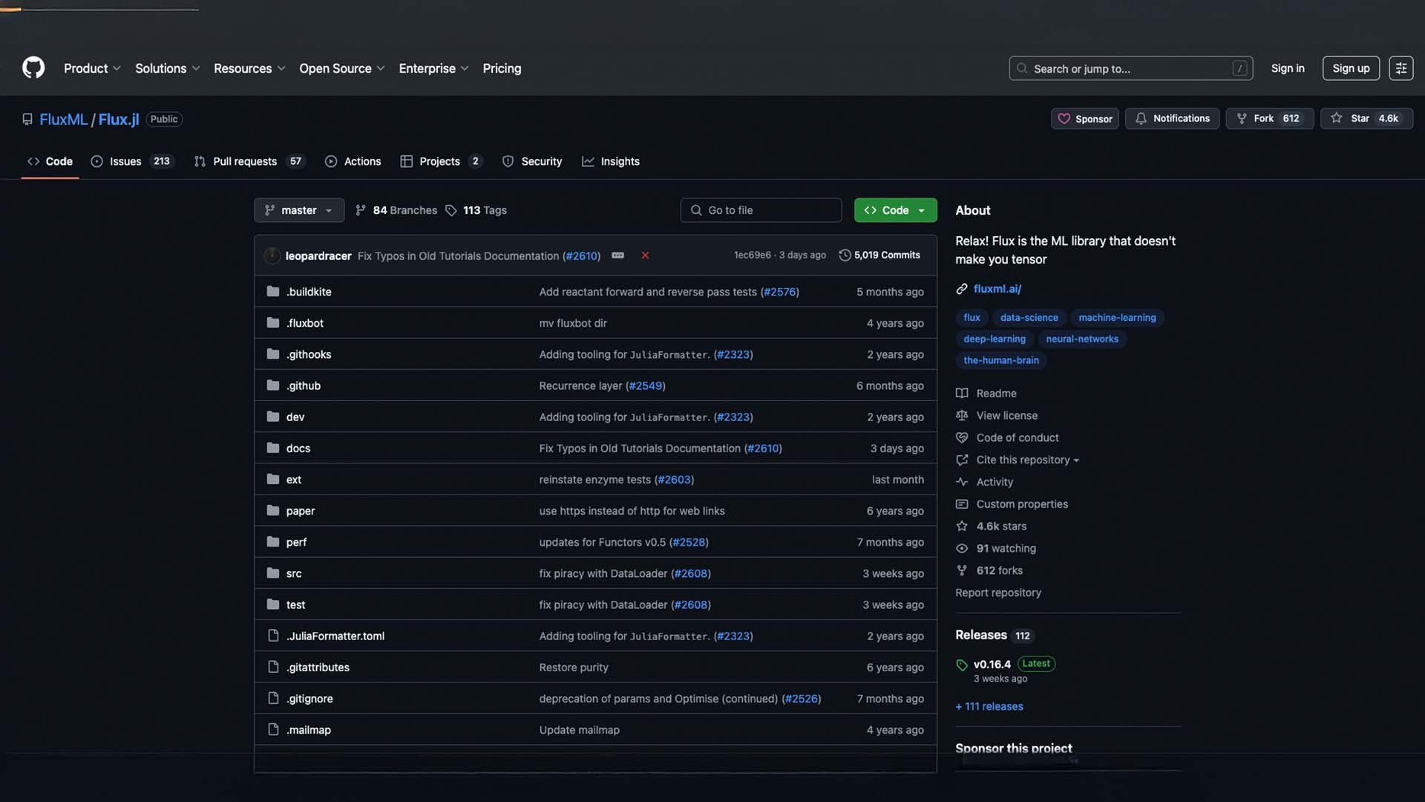Image resolution: width=1425 pixels, height=802 pixels.
Task: Expand Cite this repository dropdown
Action: [x=1027, y=460]
